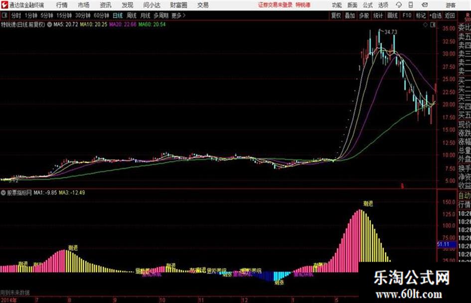Open the 行情 menu
Screen dimensions: 471x303
point(62,5)
